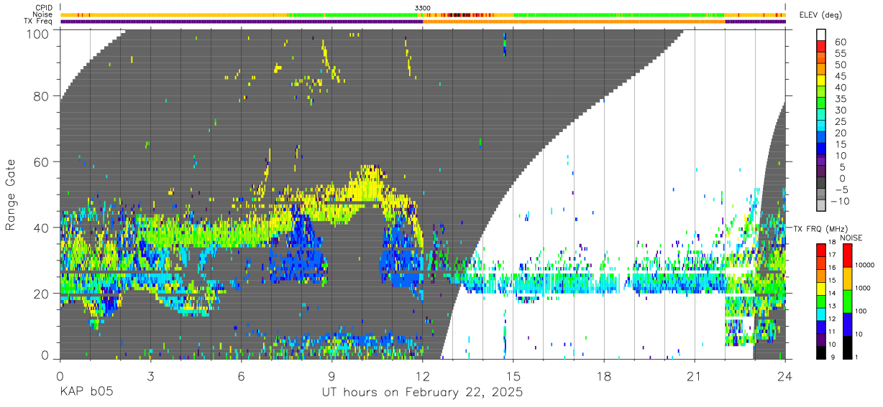Image resolution: width=883 pixels, height=407 pixels.
Task: Click the x-axis tick label 9
Action: click(331, 376)
